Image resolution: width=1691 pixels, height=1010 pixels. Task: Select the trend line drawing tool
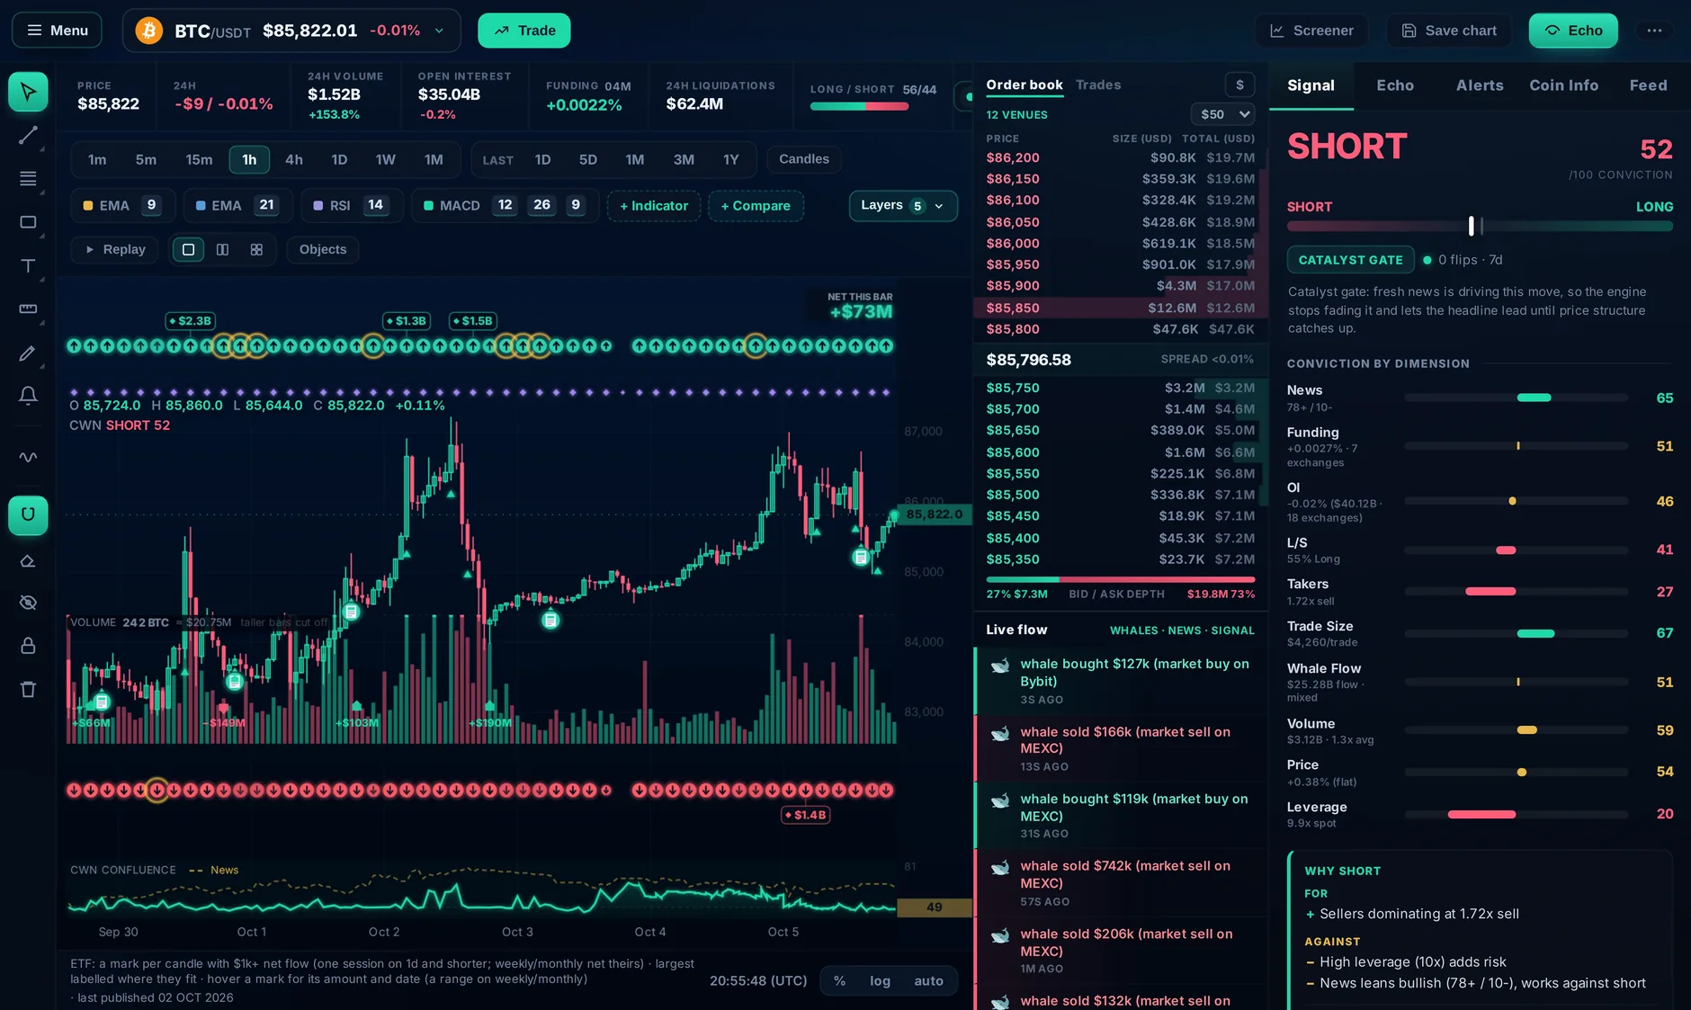(28, 135)
